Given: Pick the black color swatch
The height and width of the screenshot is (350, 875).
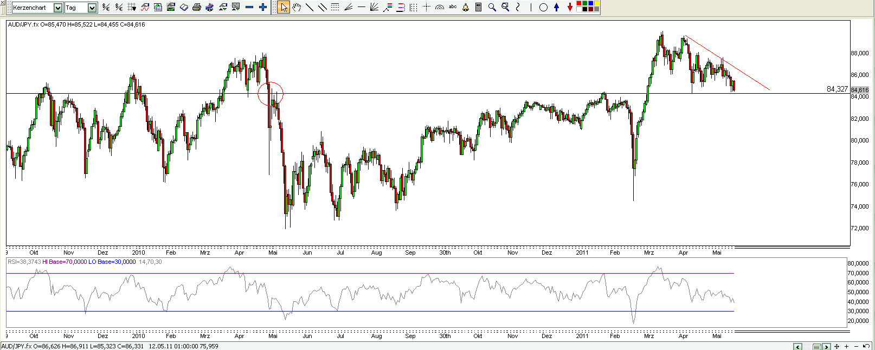Looking at the screenshot, I should (585, 9).
